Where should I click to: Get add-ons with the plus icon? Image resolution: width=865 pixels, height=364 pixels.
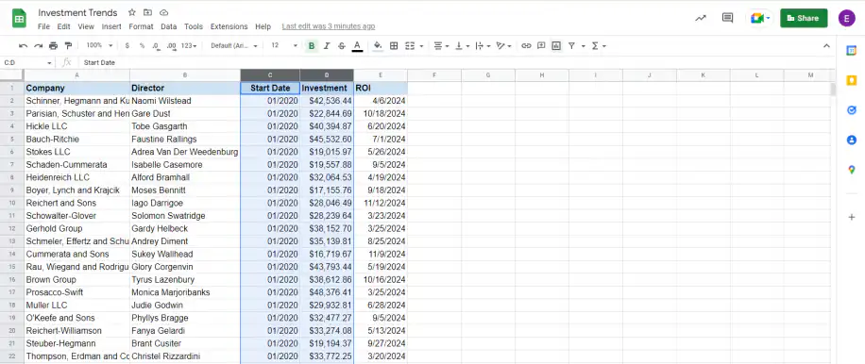[851, 218]
